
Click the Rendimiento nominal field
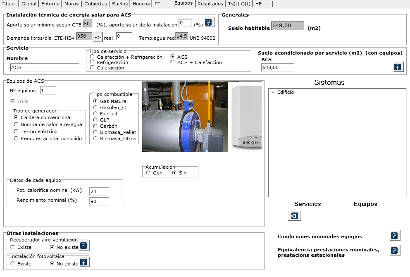99,201
